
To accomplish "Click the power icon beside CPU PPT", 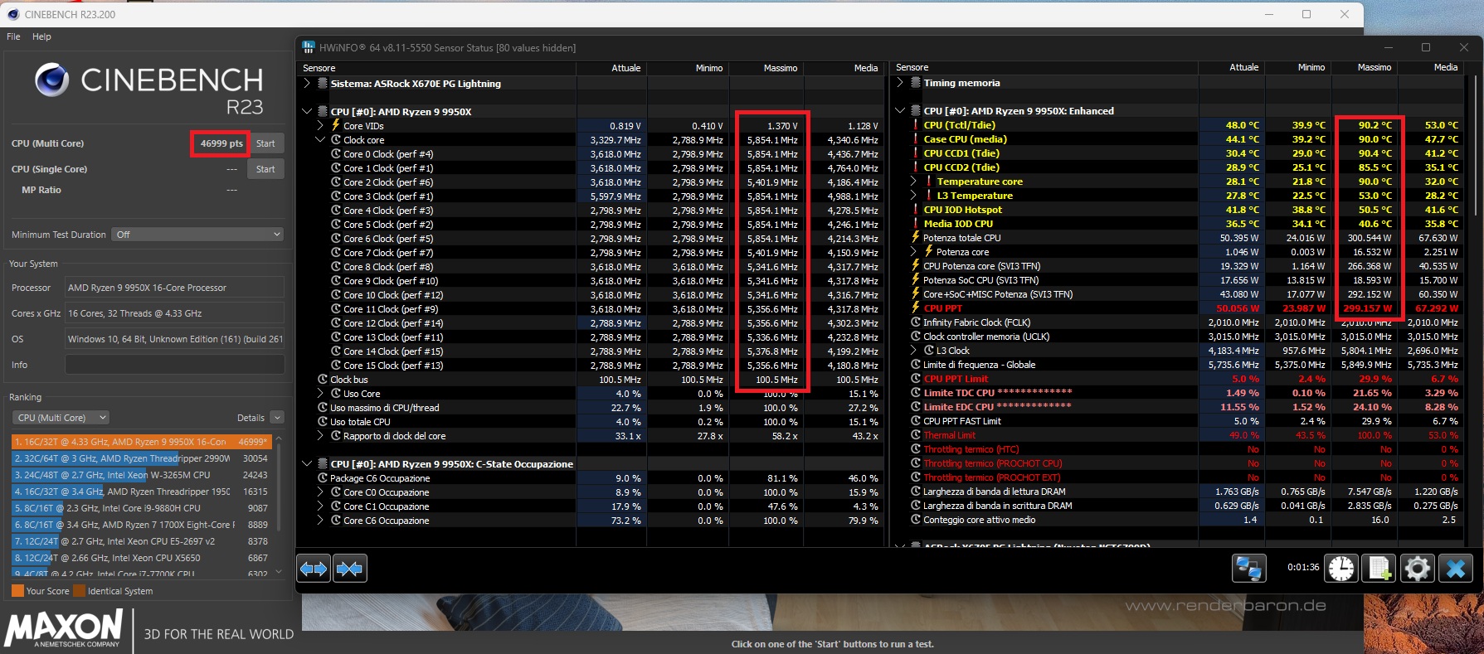I will pyautogui.click(x=916, y=308).
